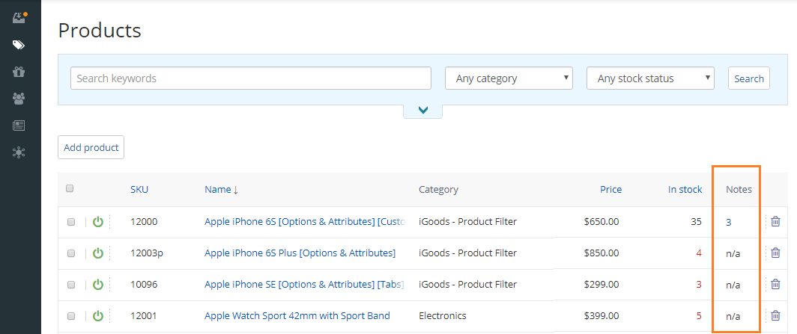Delete the Apple iPhone 6S product
Image resolution: width=797 pixels, height=334 pixels.
[x=775, y=221]
